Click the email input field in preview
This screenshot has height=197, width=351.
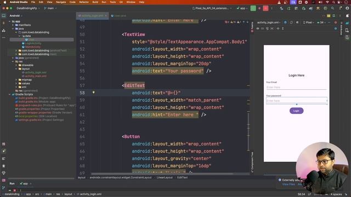coord(296,87)
